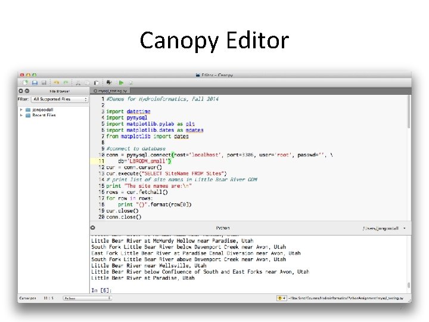Click print "The site names are:" line

[149, 186]
